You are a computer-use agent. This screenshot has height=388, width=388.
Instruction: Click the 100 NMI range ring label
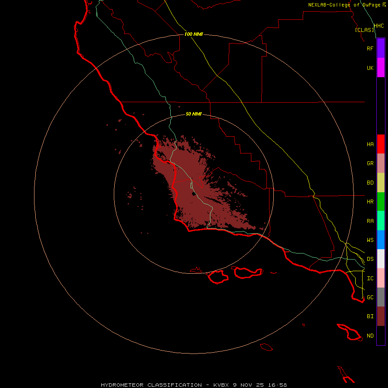click(194, 34)
